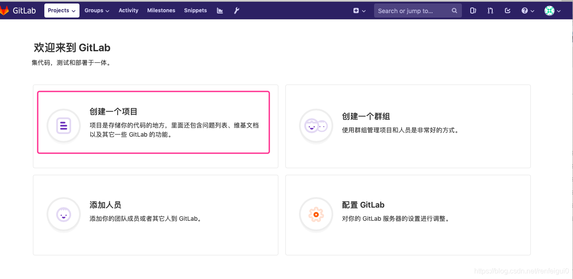Click the to-do list checkmark icon
This screenshot has height=279, width=573.
[x=508, y=10]
